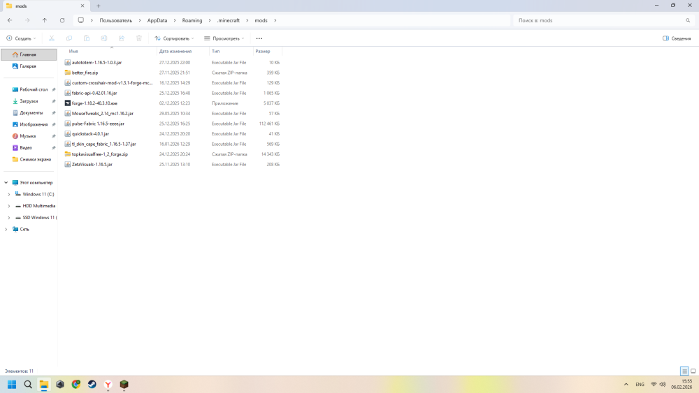This screenshot has height=393, width=699.
Task: Open Chrome from the taskbar
Action: 75,385
